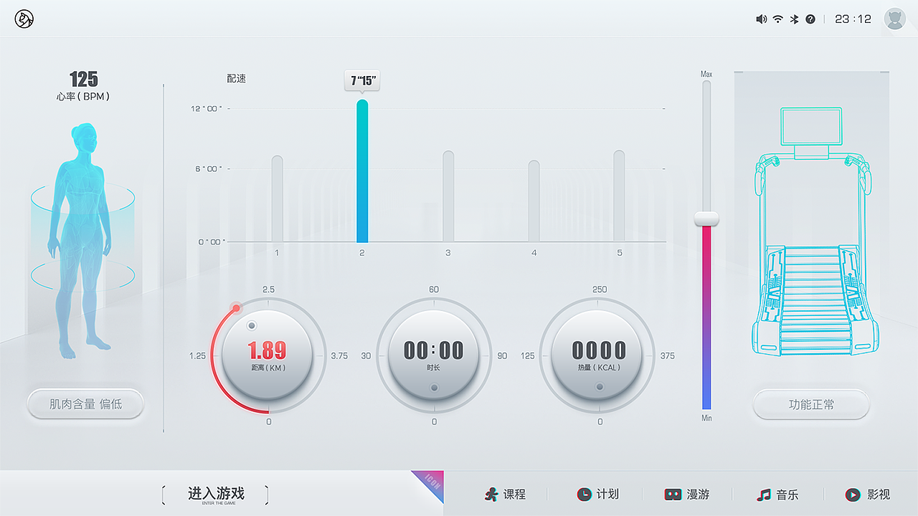
Task: Click the red-blue filled slider track
Action: click(x=706, y=317)
